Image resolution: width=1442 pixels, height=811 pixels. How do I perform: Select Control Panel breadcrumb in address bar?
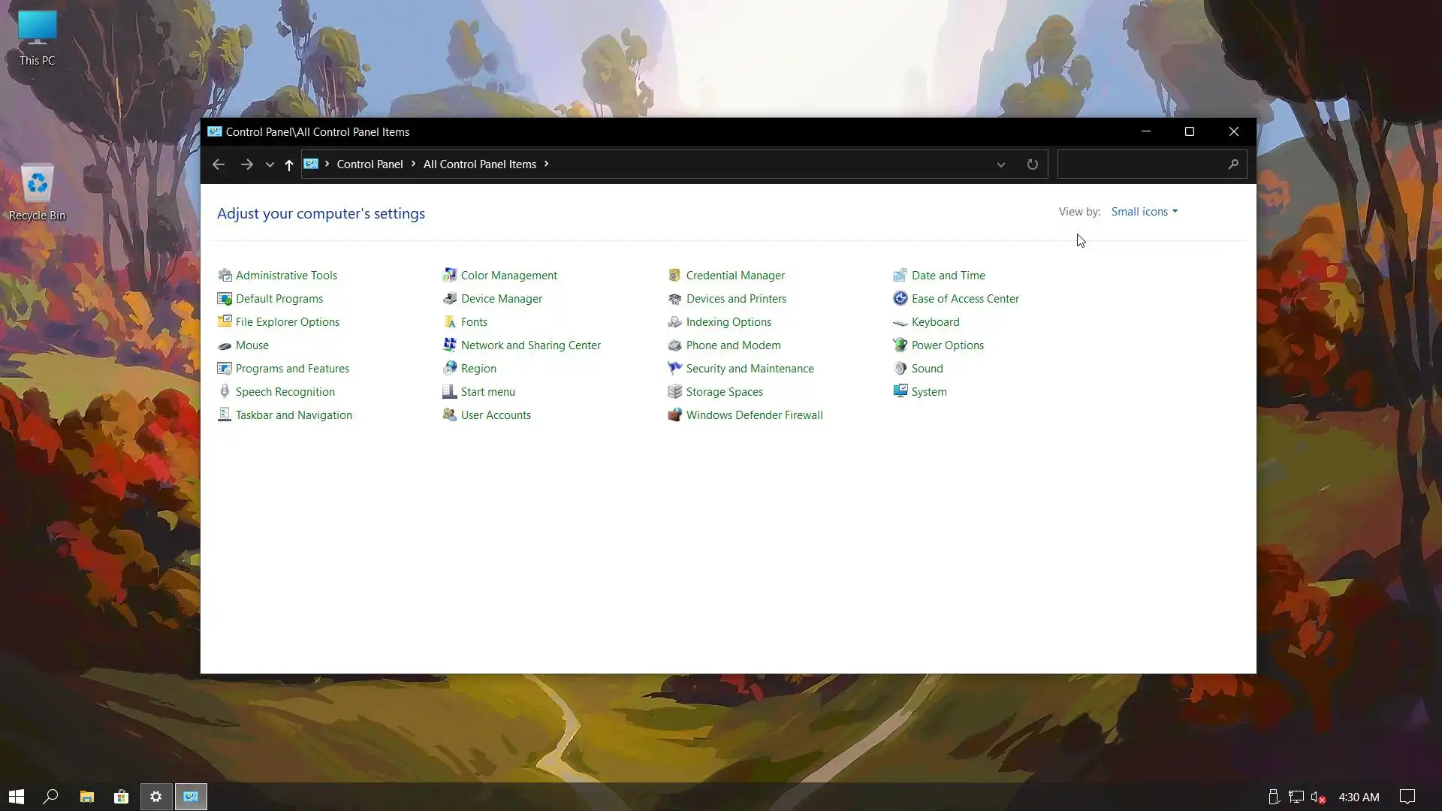(x=370, y=164)
